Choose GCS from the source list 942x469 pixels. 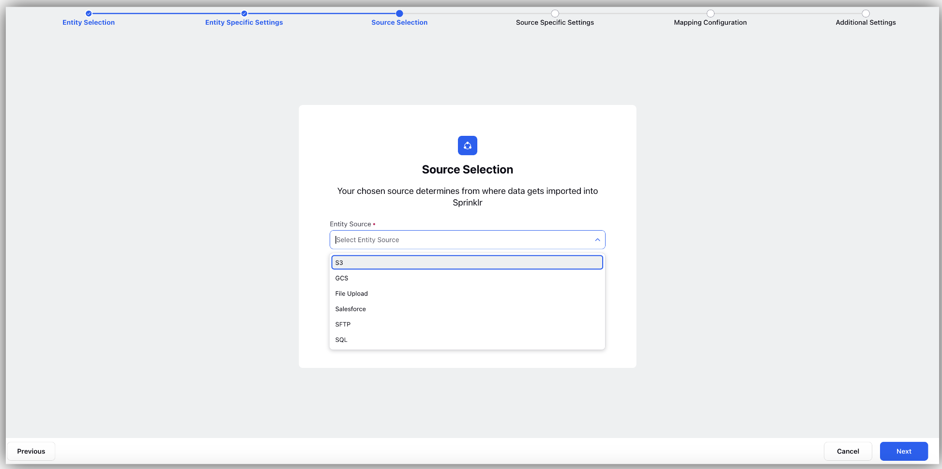(467, 278)
